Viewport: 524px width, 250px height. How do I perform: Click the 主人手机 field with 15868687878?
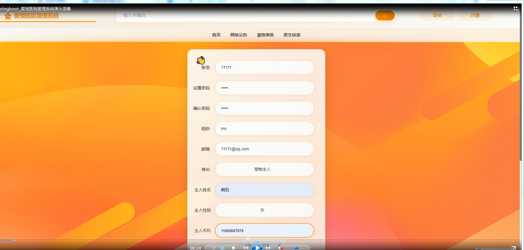pyautogui.click(x=264, y=231)
